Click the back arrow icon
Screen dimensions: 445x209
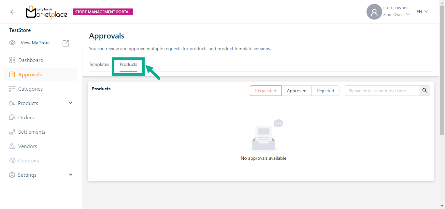pos(13,12)
